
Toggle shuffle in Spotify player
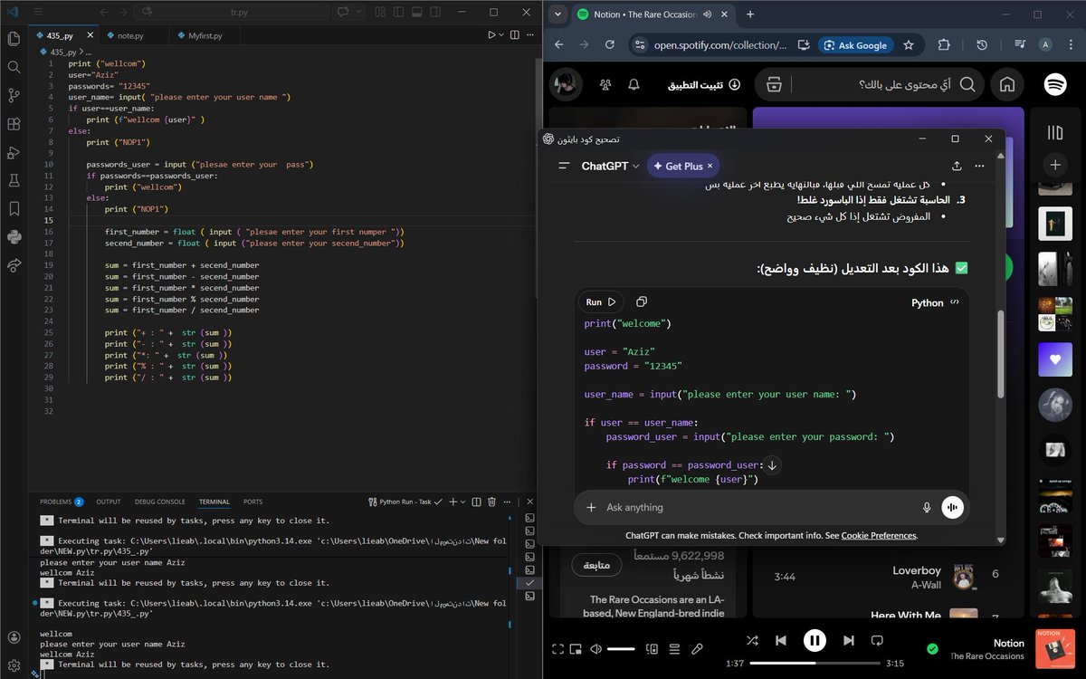[752, 641]
